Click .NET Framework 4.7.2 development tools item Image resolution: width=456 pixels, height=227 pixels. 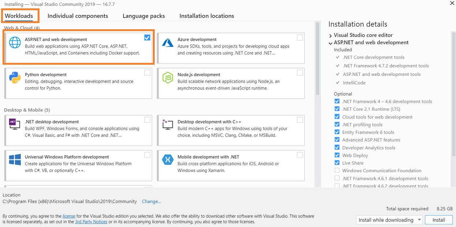[386, 66]
